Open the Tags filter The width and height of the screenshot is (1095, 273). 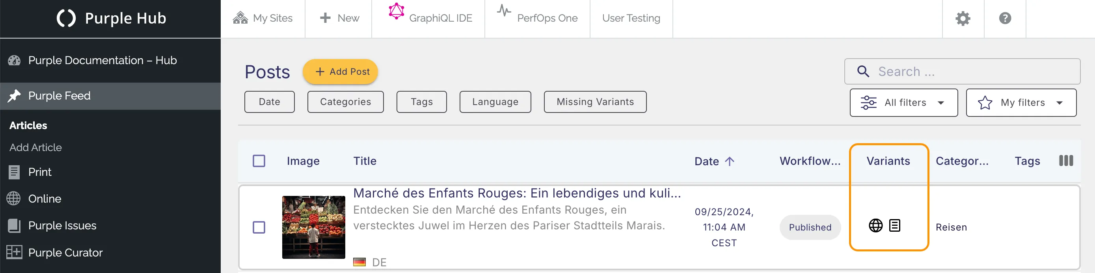[x=421, y=102]
